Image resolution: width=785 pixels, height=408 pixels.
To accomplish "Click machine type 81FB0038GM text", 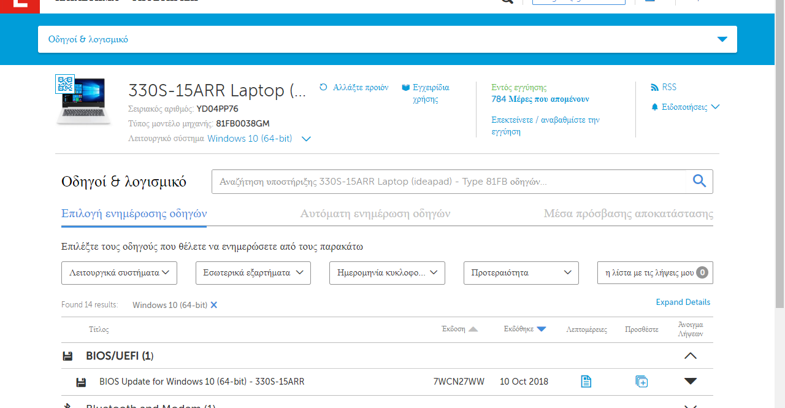I will (243, 123).
